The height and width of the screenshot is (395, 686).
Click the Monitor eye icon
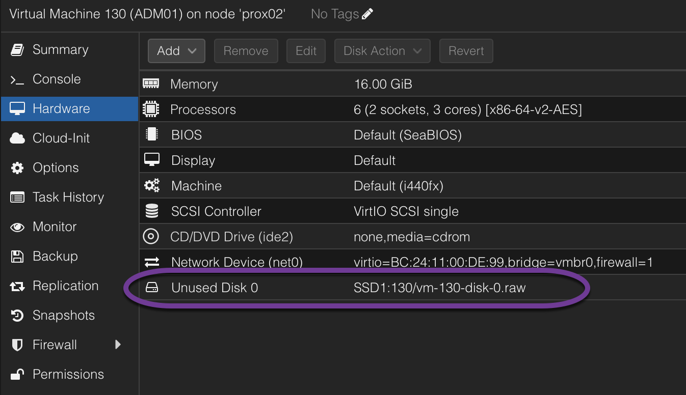click(17, 227)
